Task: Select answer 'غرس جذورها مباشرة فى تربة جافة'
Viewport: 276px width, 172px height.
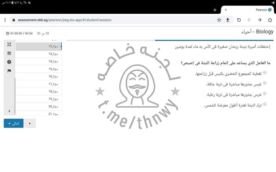Action: (x=265, y=83)
